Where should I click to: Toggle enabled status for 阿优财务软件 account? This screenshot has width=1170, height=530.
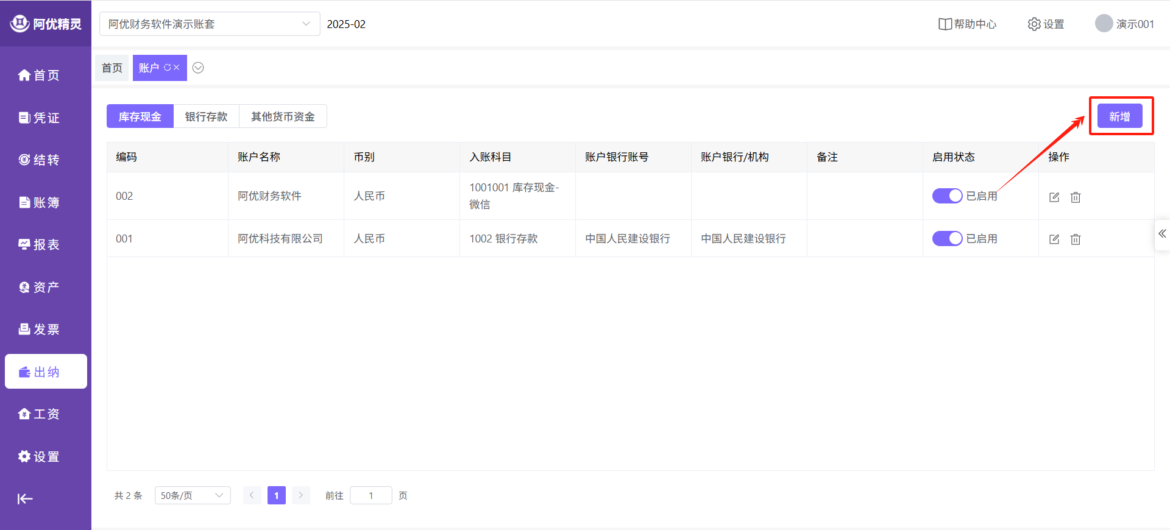[947, 196]
